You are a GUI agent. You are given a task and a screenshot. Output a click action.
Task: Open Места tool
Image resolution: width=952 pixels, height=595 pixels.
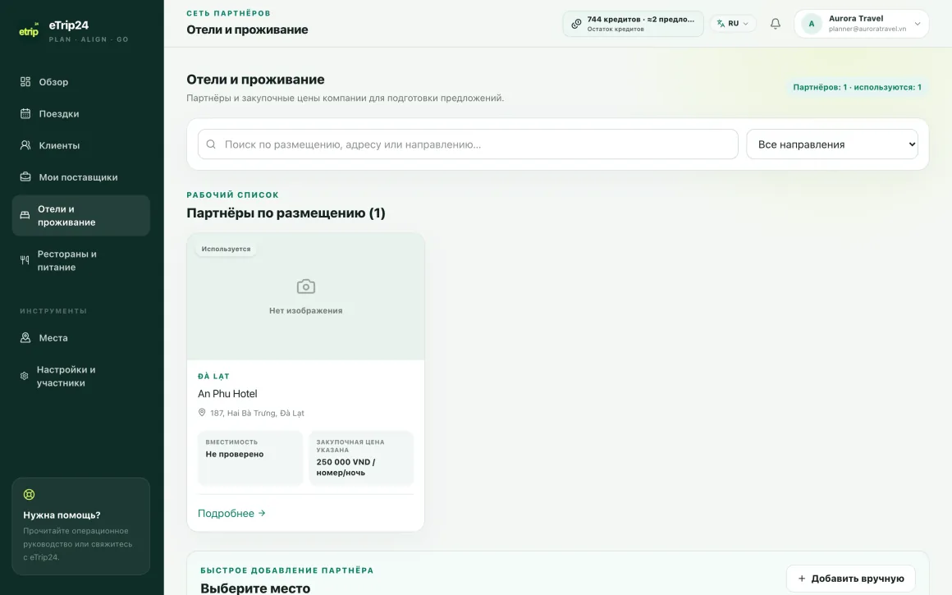(80, 337)
